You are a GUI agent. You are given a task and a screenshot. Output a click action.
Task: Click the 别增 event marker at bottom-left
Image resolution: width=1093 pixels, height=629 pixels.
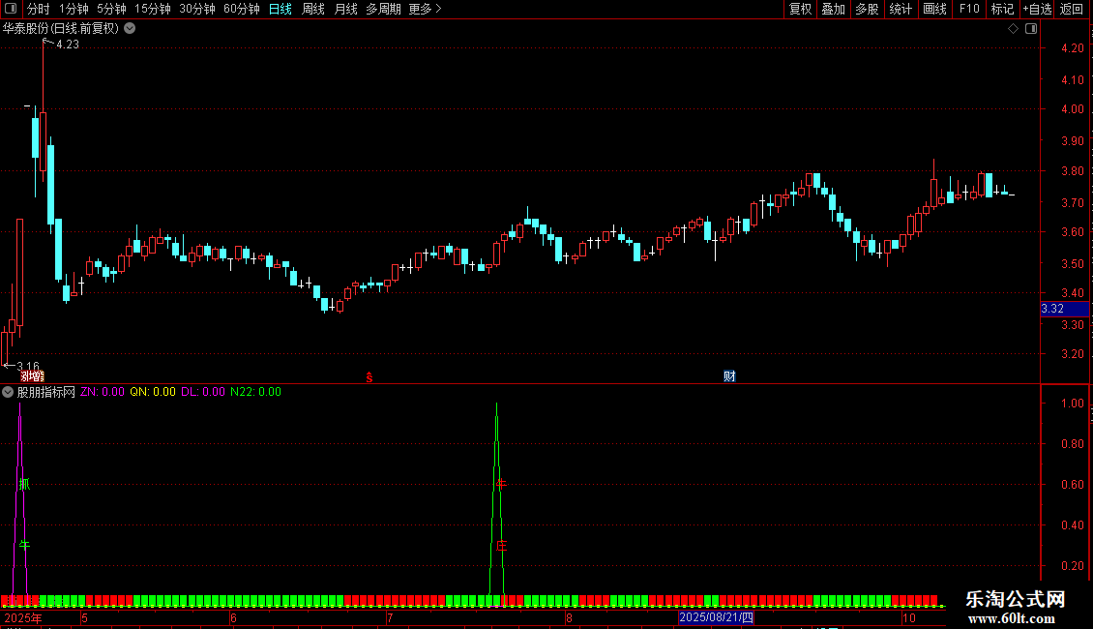32,376
